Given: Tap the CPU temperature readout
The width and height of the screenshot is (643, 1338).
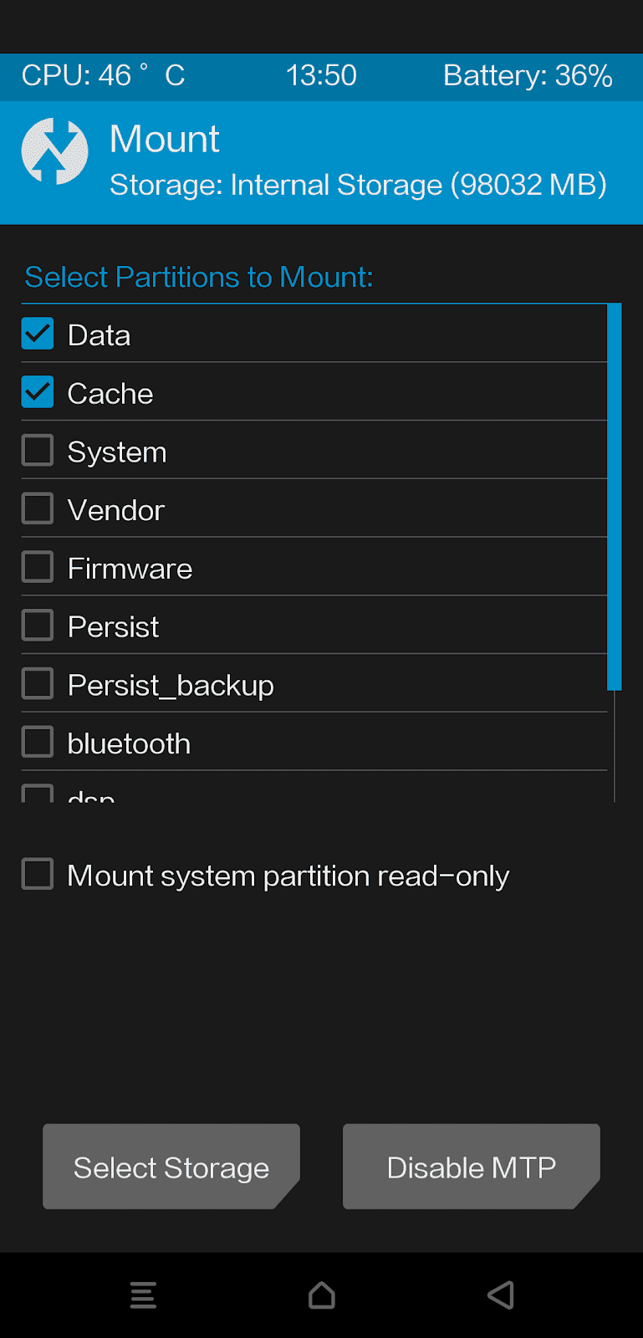Looking at the screenshot, I should tap(103, 76).
